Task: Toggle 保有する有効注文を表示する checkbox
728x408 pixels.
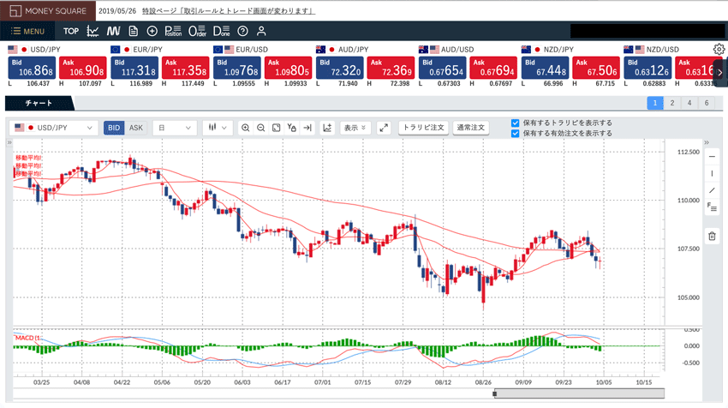Action: pos(515,134)
